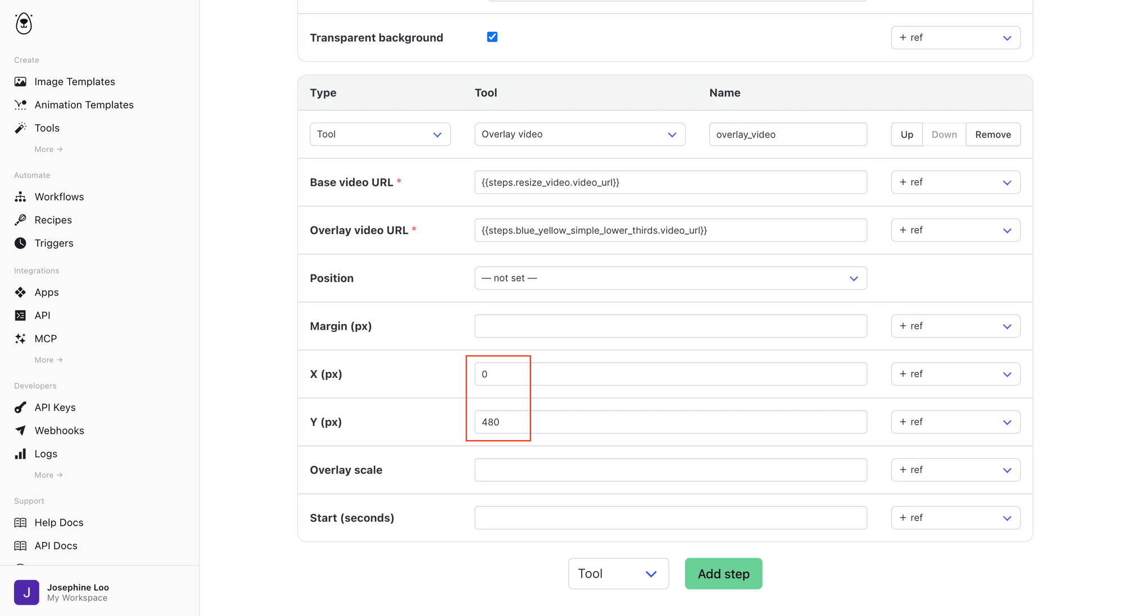Click the Up button
The height and width of the screenshot is (616, 1124).
coord(907,134)
